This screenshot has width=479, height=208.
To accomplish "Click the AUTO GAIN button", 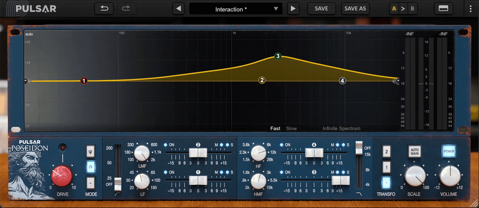I will (414, 151).
